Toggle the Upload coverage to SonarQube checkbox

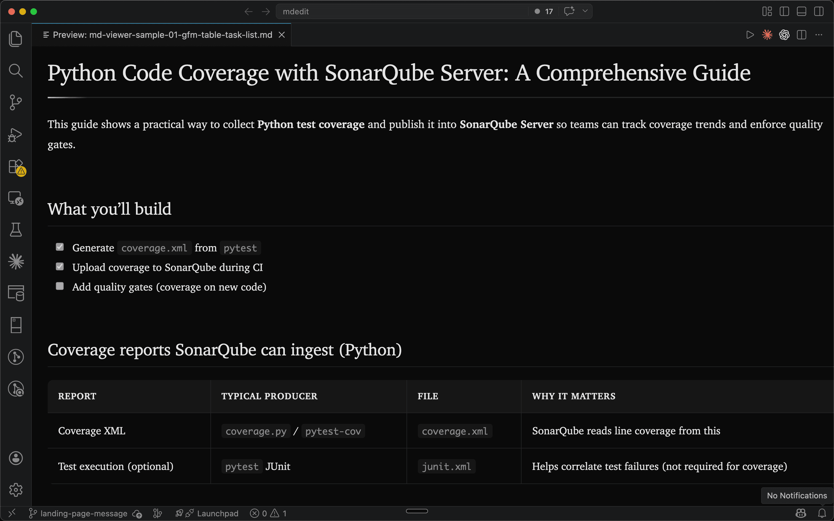tap(60, 267)
